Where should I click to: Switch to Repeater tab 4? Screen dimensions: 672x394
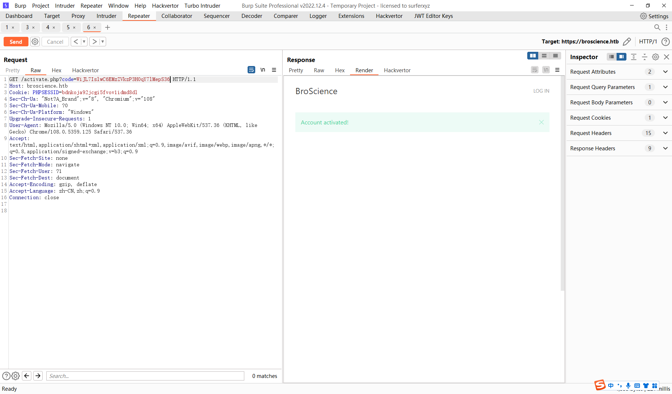(x=48, y=27)
